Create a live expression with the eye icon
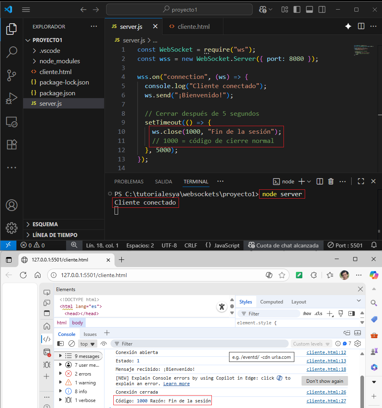This screenshot has height=408, width=382. click(103, 344)
